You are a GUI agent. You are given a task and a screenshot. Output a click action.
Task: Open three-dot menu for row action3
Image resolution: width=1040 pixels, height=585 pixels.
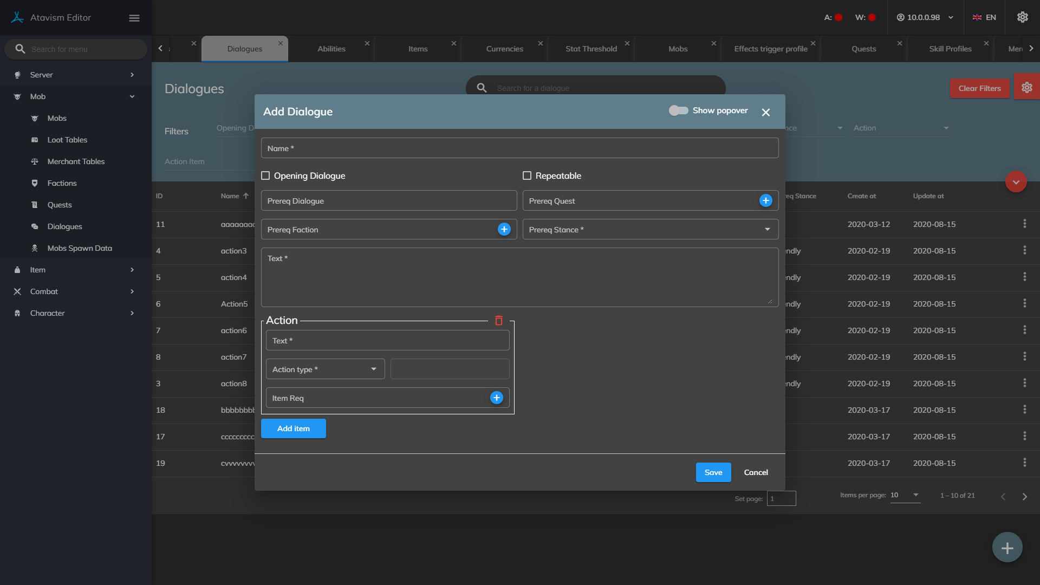pos(1024,250)
